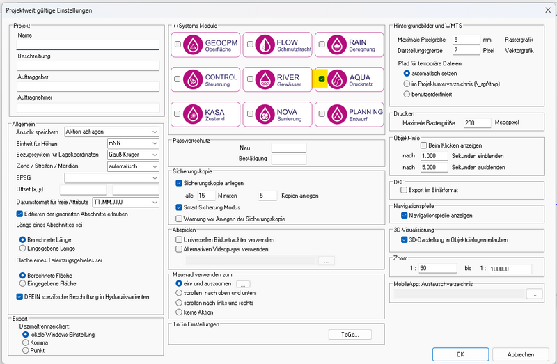
Task: Toggle 3D-Darstellung in Objektdialogen erlauben
Action: (404, 239)
